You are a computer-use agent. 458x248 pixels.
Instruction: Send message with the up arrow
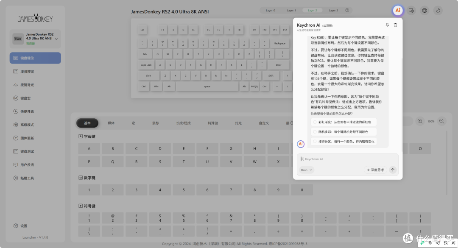pos(393,170)
